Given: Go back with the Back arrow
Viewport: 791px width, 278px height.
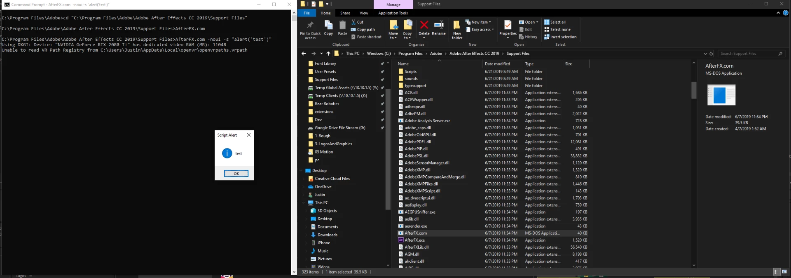Looking at the screenshot, I should [304, 54].
